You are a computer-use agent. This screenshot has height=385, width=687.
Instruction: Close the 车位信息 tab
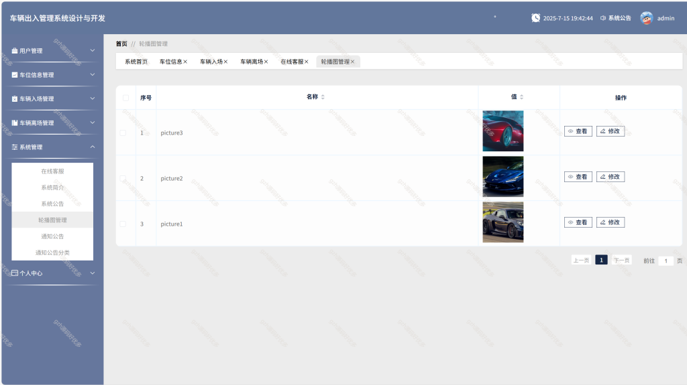click(185, 62)
